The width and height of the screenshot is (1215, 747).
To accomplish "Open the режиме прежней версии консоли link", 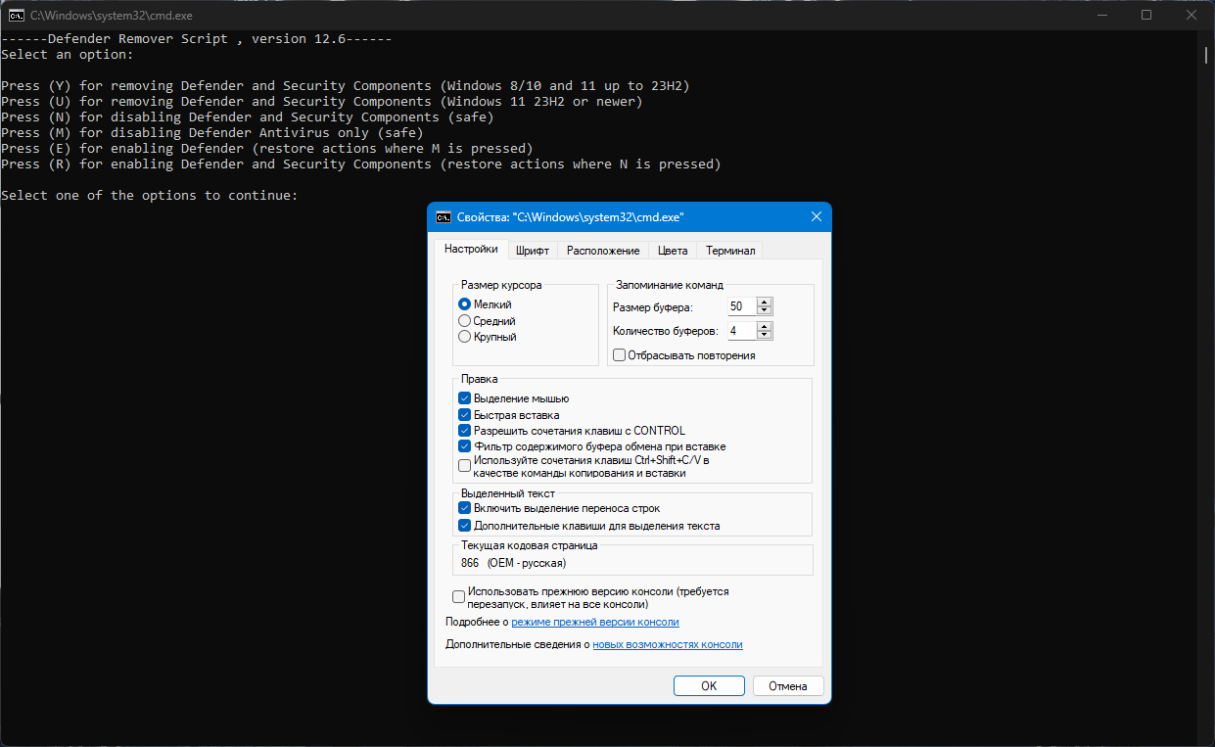I will point(595,622).
